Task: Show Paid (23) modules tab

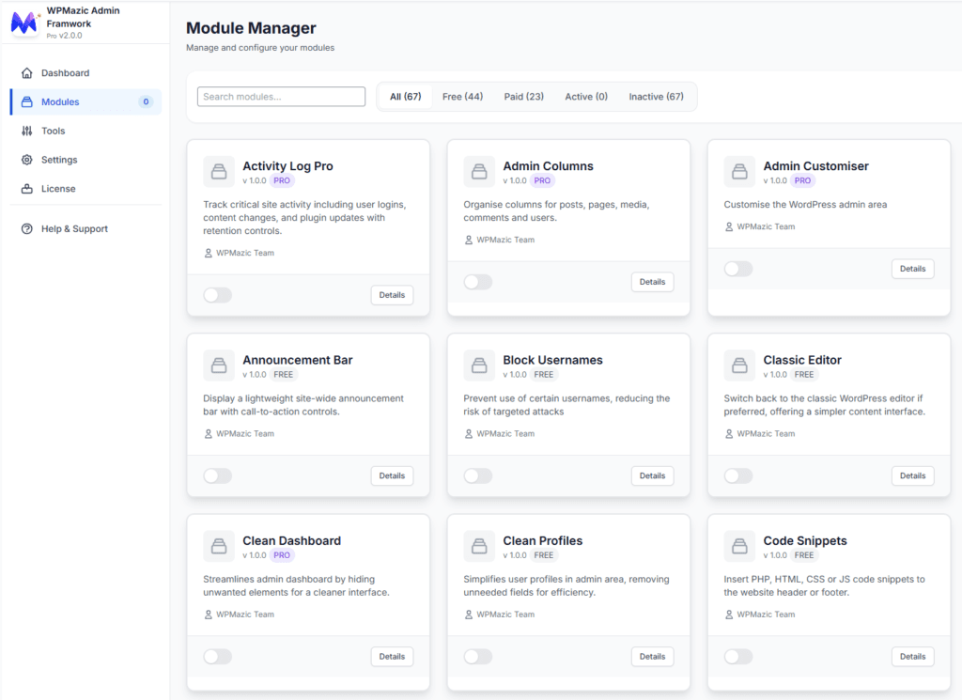Action: point(524,97)
